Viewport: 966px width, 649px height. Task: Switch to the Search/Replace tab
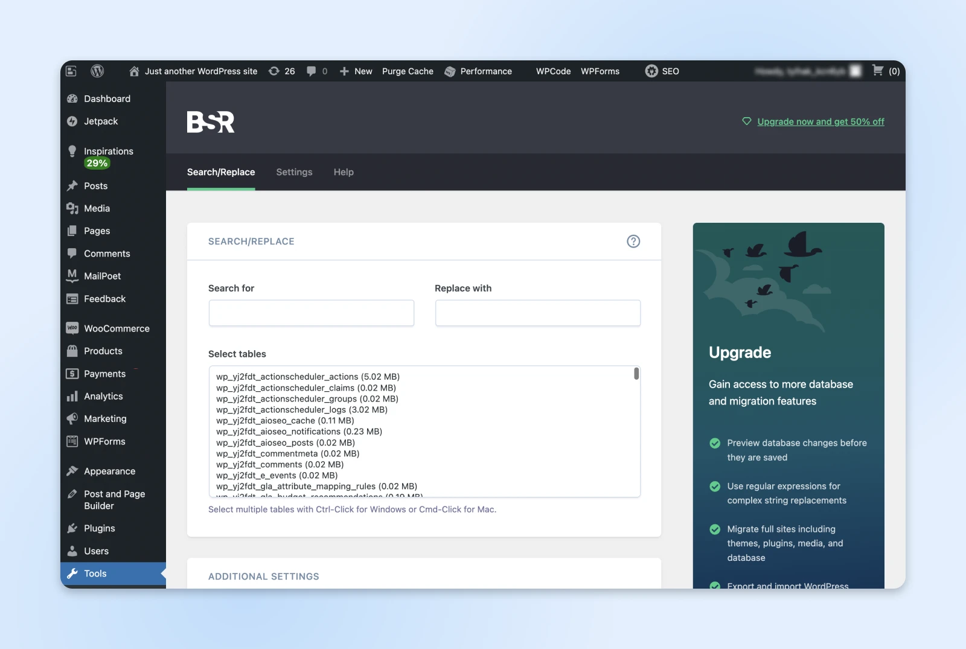coord(221,172)
